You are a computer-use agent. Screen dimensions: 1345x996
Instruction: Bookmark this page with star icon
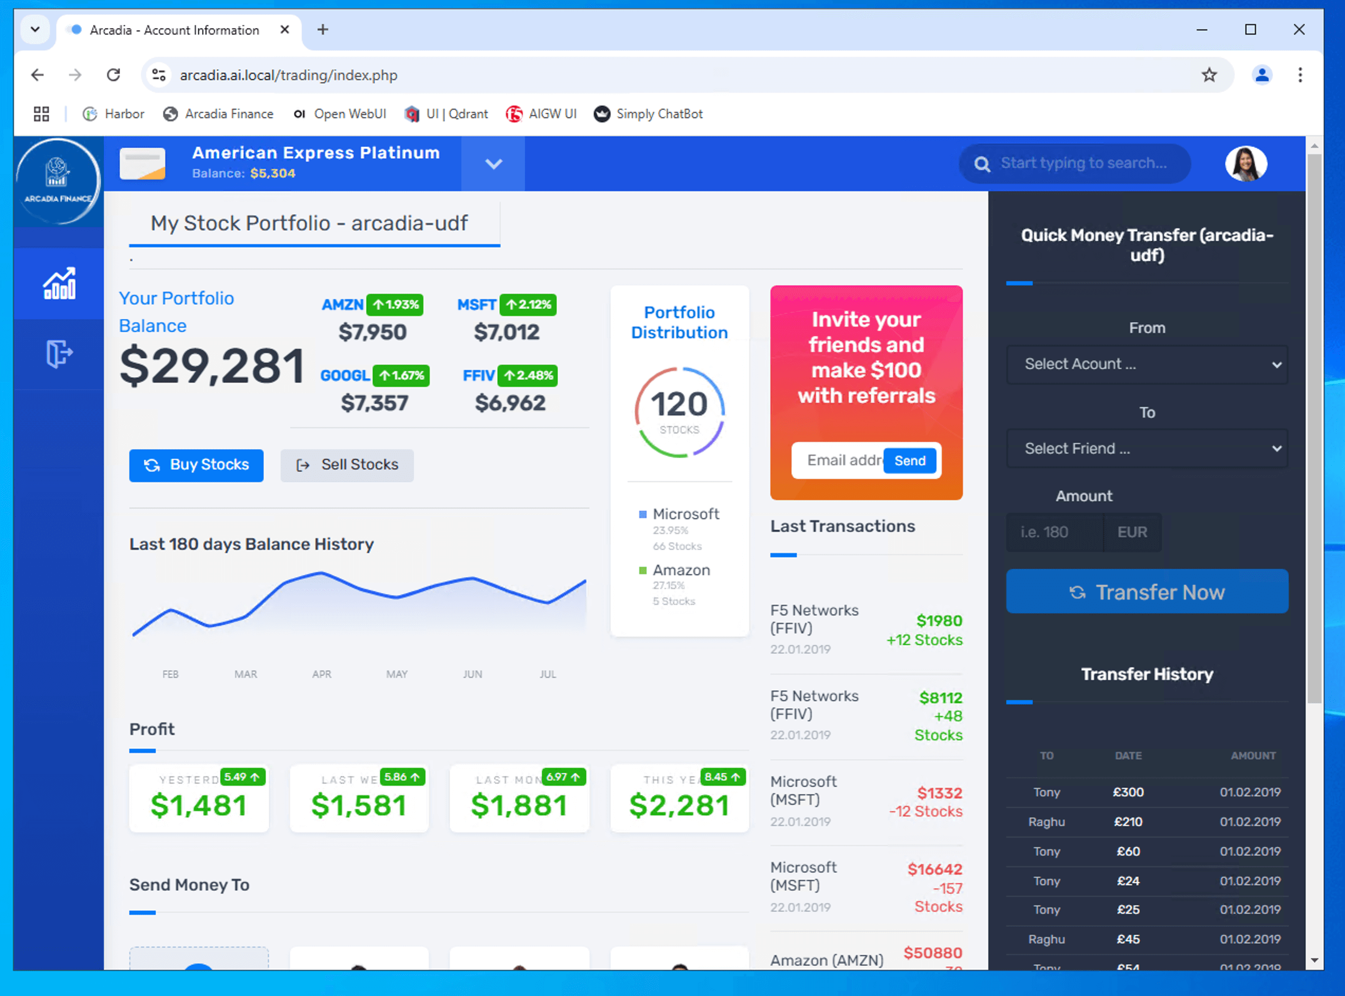pos(1209,75)
